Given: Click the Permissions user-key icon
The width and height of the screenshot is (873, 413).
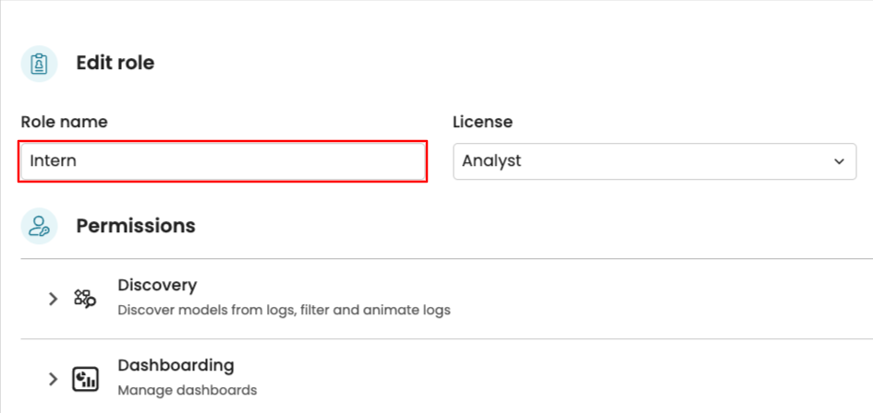Looking at the screenshot, I should point(39,226).
